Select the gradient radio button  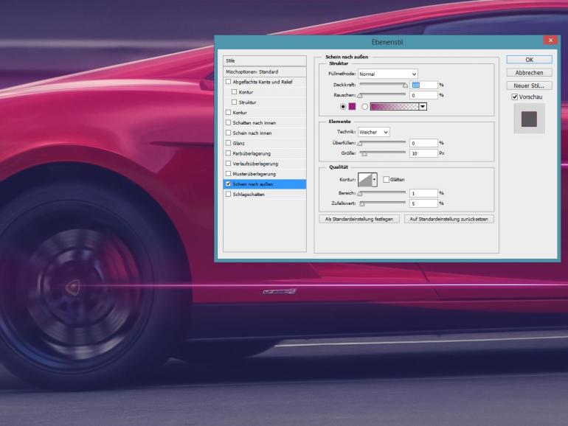coord(364,106)
